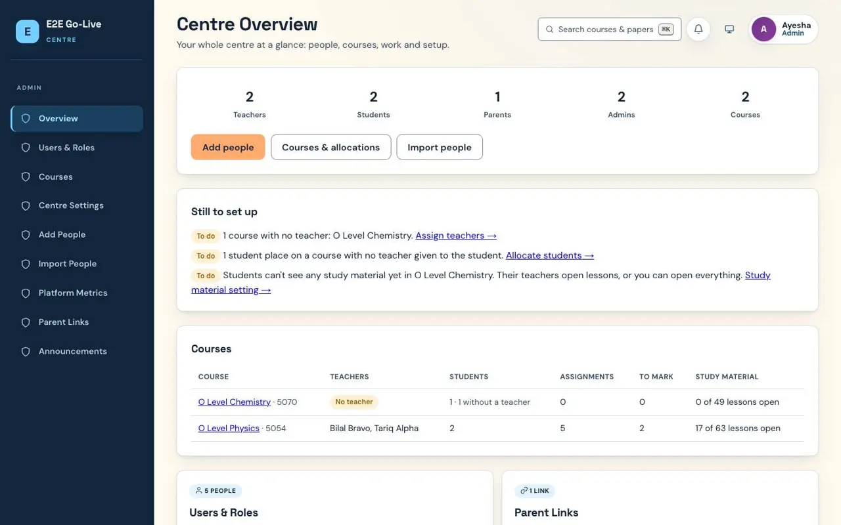The width and height of the screenshot is (841, 525).
Task: Follow the Assign teachers link
Action: (x=456, y=236)
